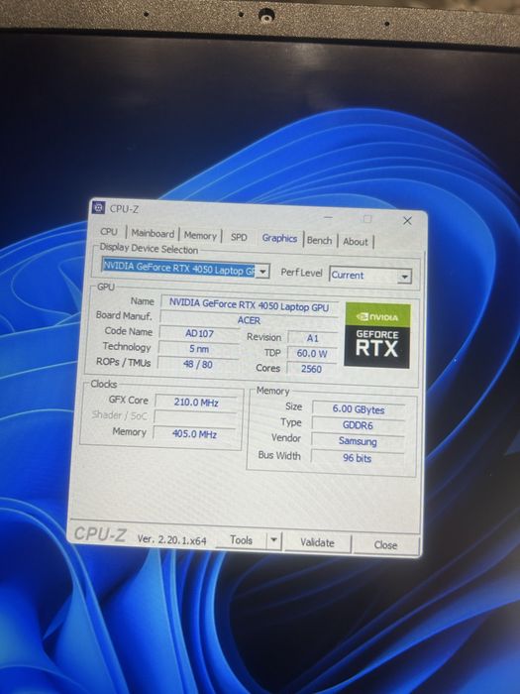
Task: Click the 60.0 W TDP value
Action: click(312, 353)
